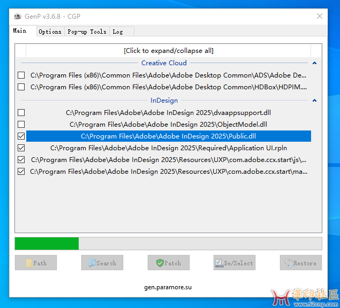
Task: Uncheck the Application UI.rpln checkbox
Action: pyautogui.click(x=21, y=148)
